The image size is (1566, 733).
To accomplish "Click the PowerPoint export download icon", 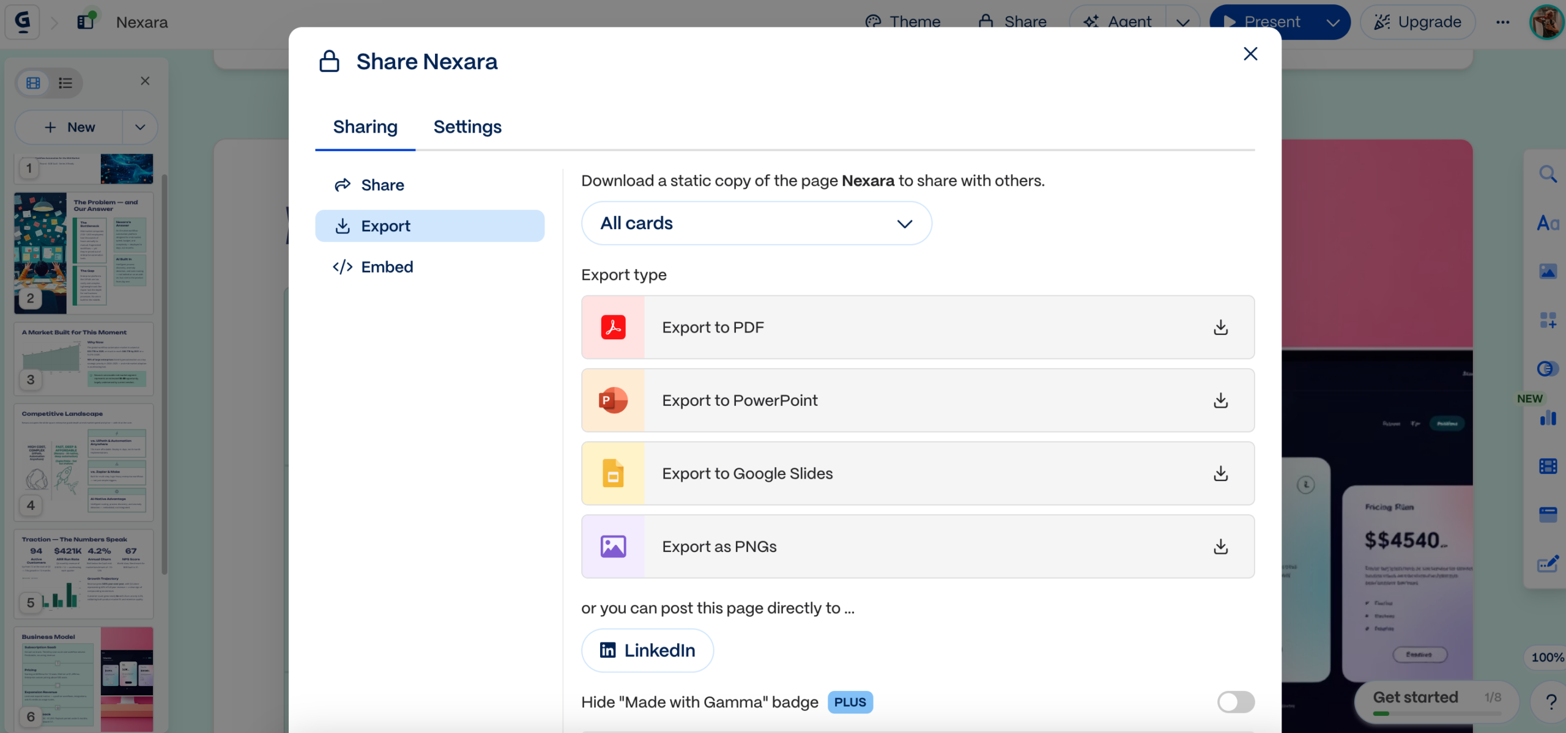I will (1220, 400).
